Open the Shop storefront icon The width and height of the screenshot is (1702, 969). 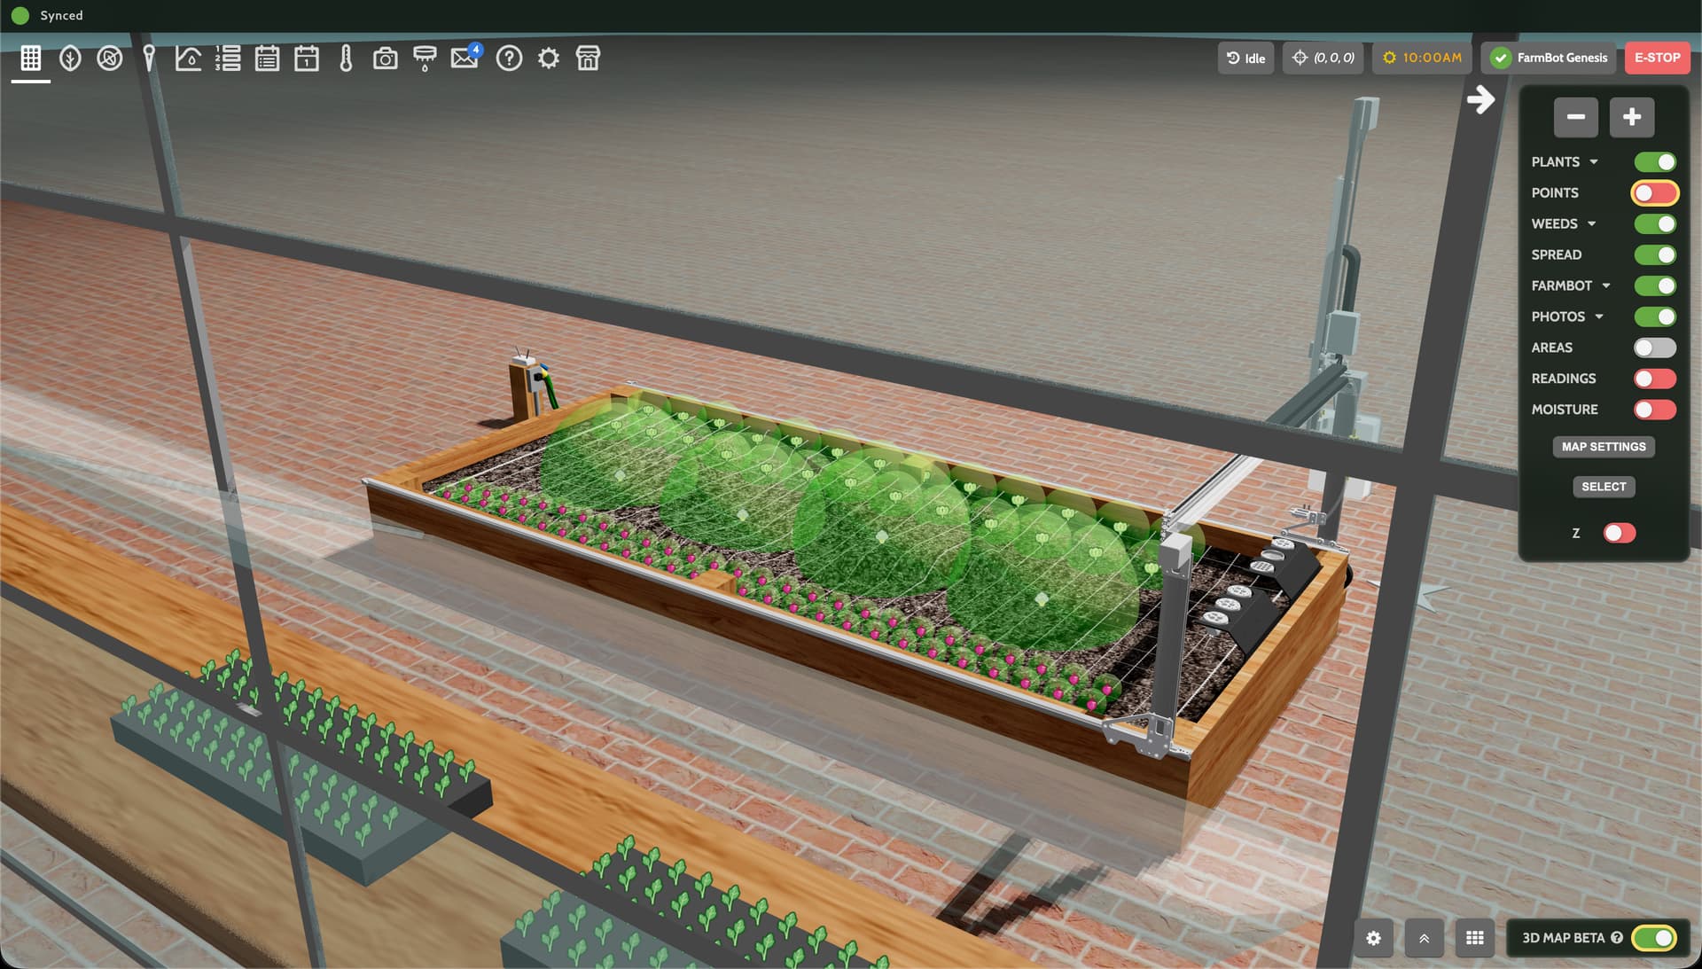pyautogui.click(x=588, y=59)
